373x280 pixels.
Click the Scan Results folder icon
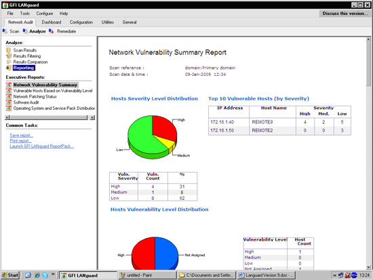coord(9,50)
